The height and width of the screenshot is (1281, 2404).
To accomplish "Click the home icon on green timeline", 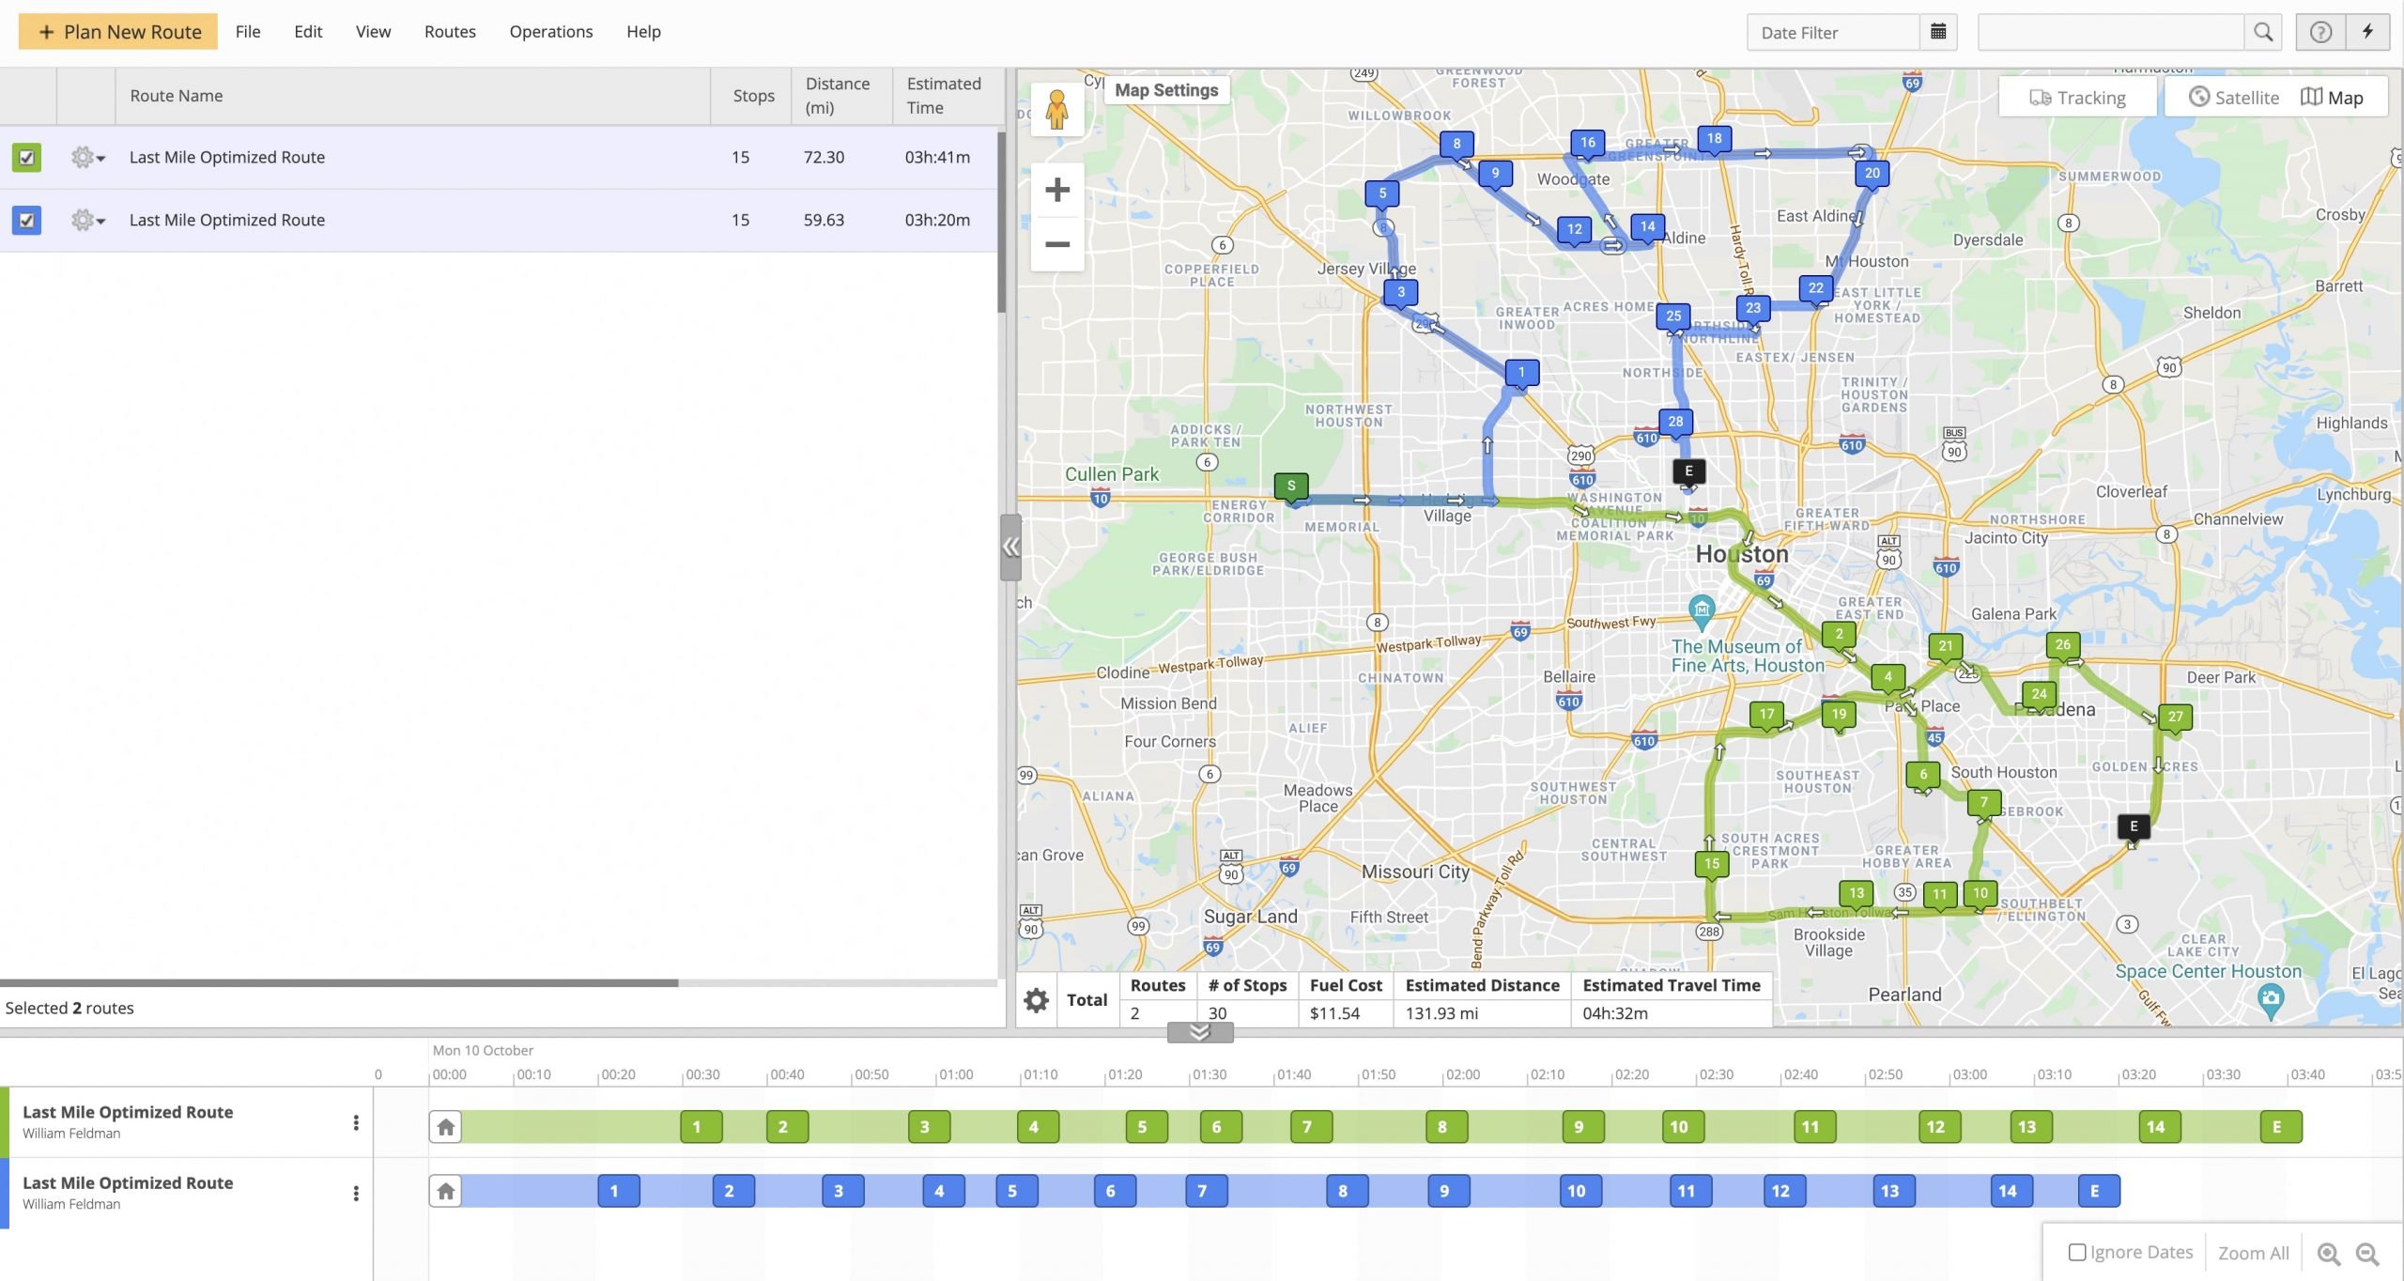I will (445, 1127).
